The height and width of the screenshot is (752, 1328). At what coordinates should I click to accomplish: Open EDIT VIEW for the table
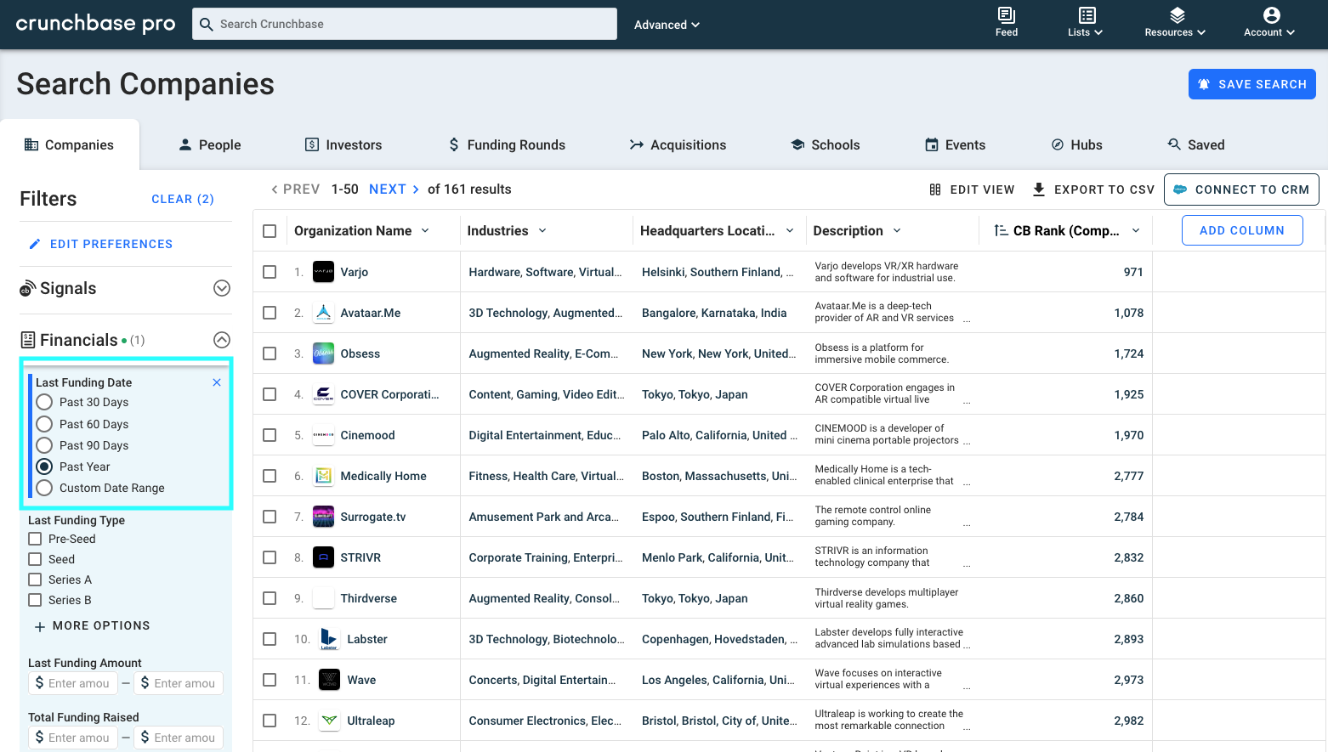972,189
